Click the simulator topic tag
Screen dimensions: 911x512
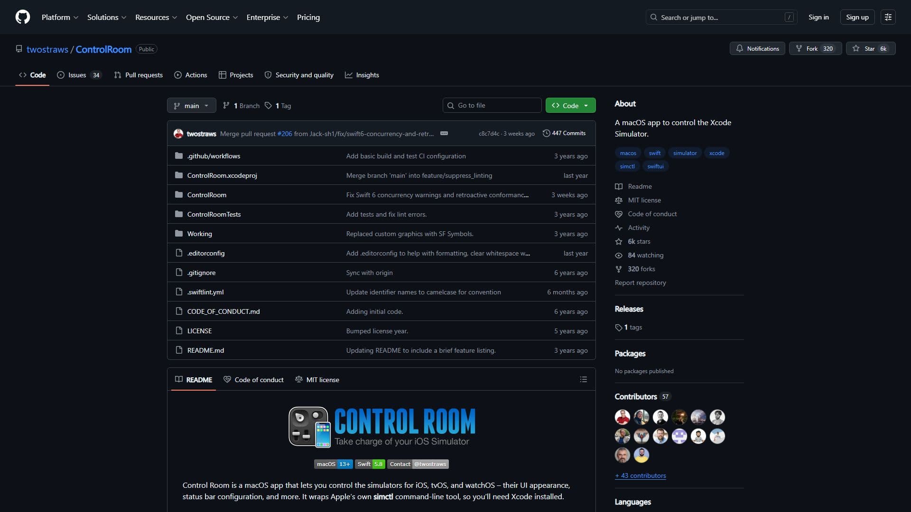coord(685,153)
